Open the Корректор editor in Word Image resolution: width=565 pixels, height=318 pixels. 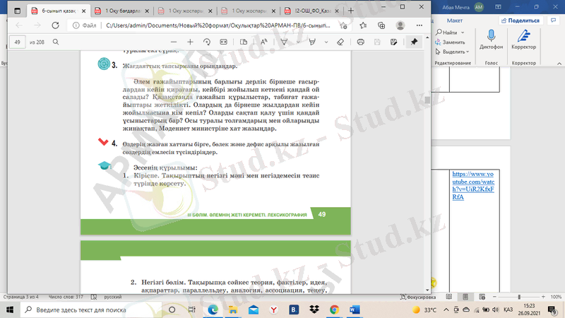coord(523,39)
